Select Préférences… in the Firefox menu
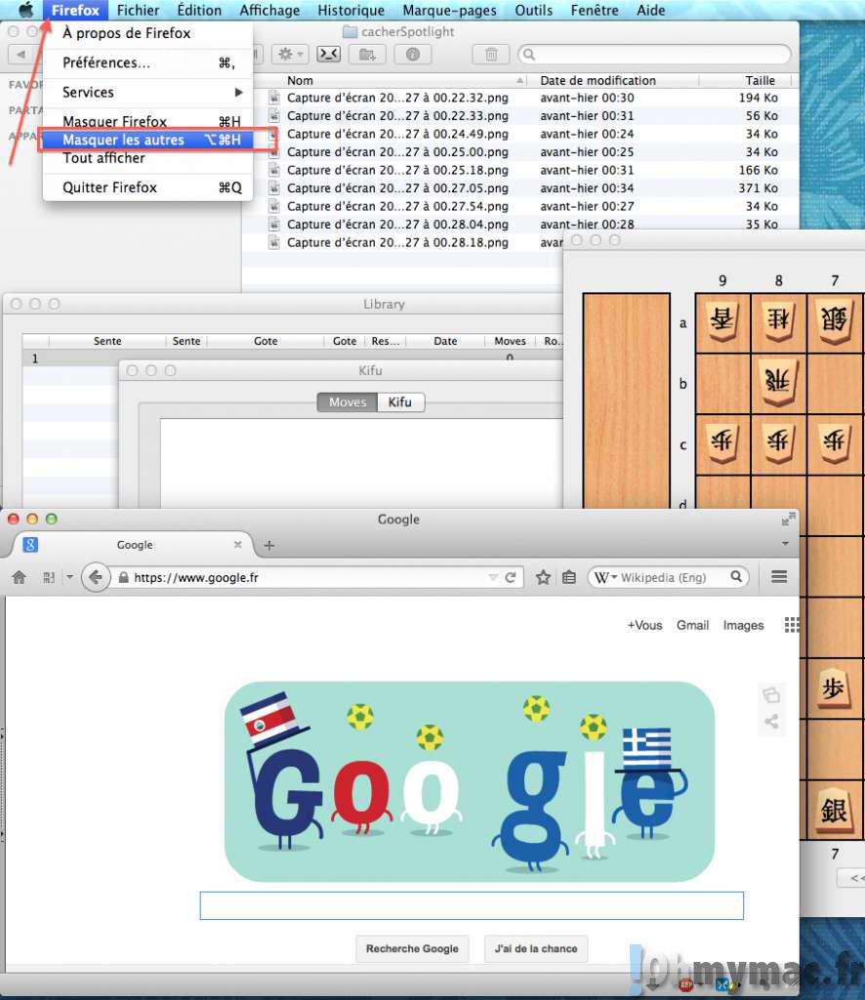 tap(147, 62)
